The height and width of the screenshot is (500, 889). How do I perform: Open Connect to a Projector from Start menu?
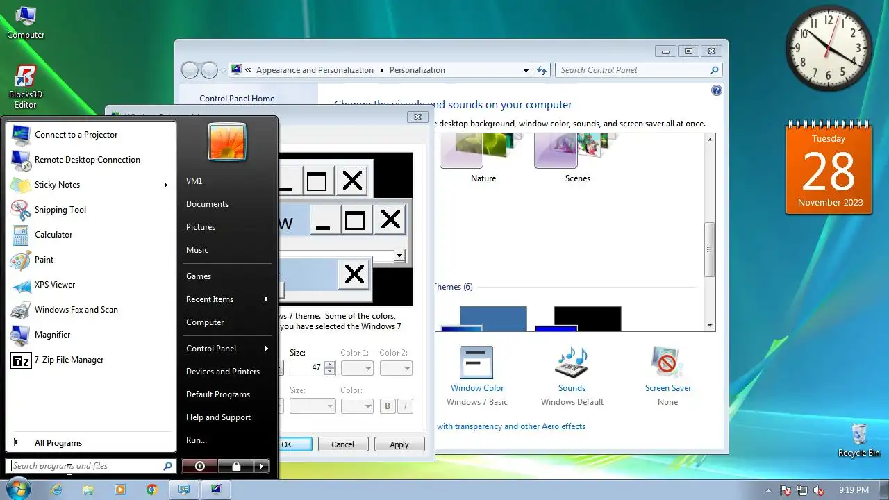click(x=90, y=135)
